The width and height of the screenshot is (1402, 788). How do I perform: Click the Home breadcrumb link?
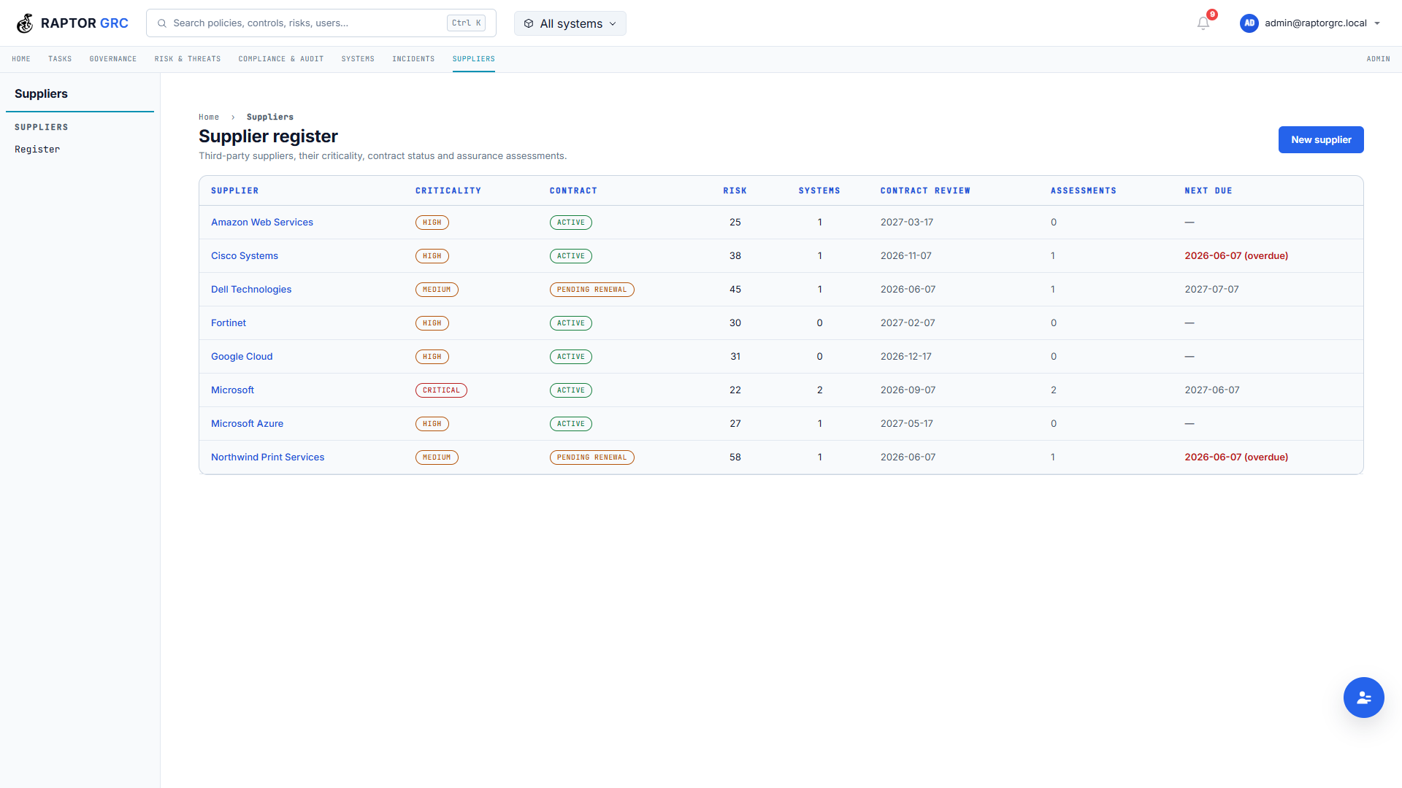209,117
